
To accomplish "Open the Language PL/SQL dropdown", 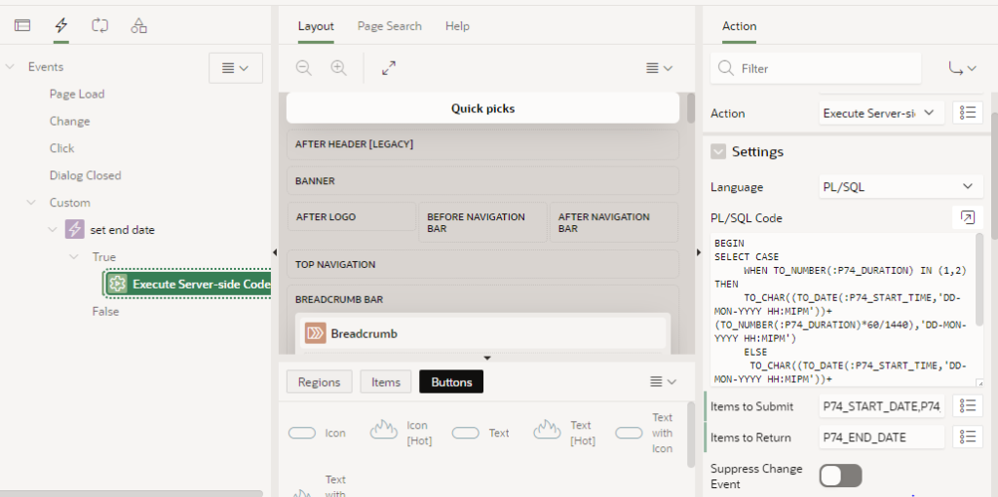I will [x=900, y=186].
